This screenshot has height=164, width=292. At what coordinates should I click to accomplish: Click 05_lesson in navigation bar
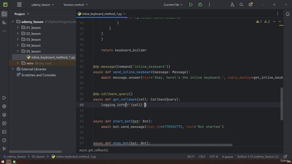[x=38, y=157]
